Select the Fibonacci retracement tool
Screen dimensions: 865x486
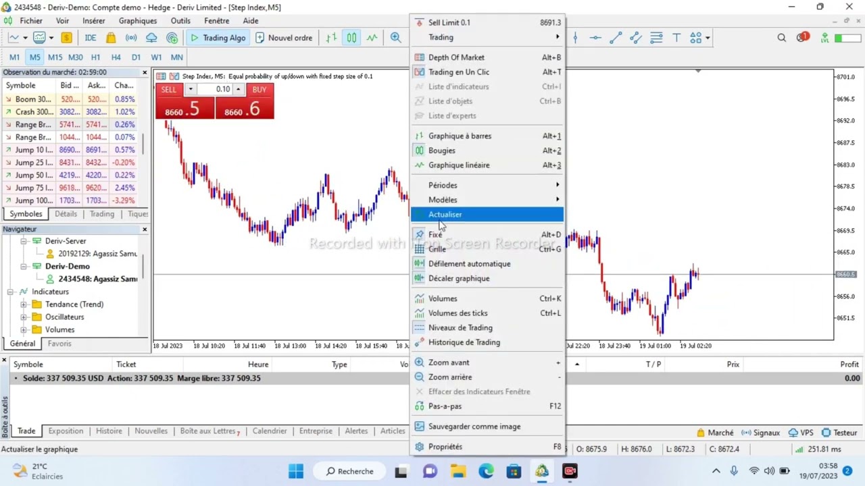coord(656,38)
